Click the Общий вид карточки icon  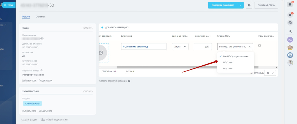click(43, 119)
